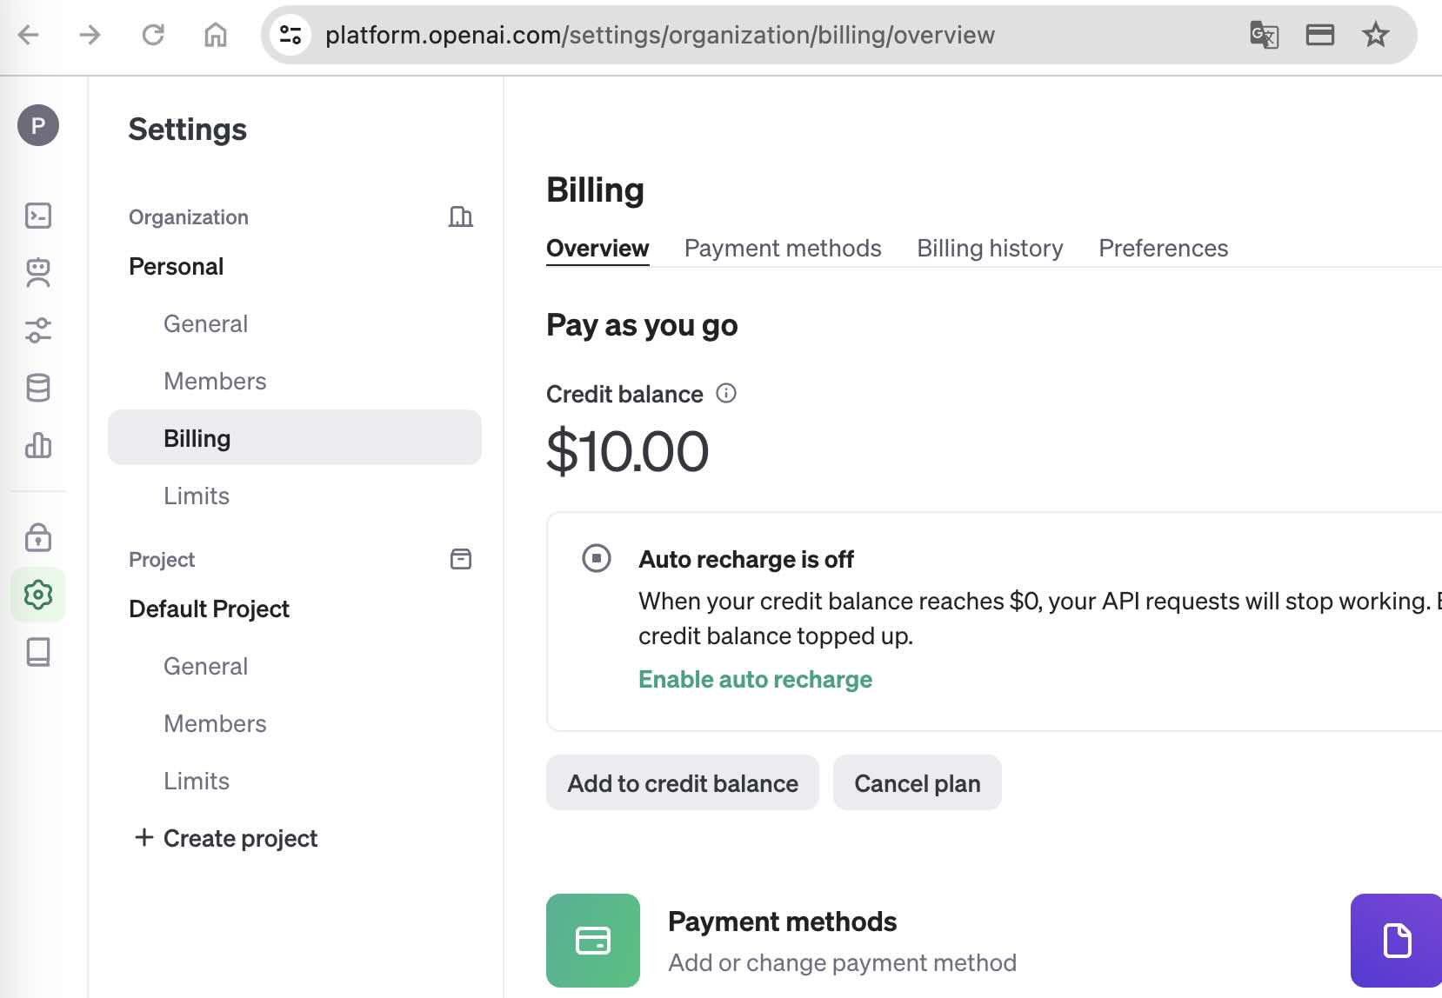
Task: Open the API keys lock icon
Action: [x=38, y=537]
